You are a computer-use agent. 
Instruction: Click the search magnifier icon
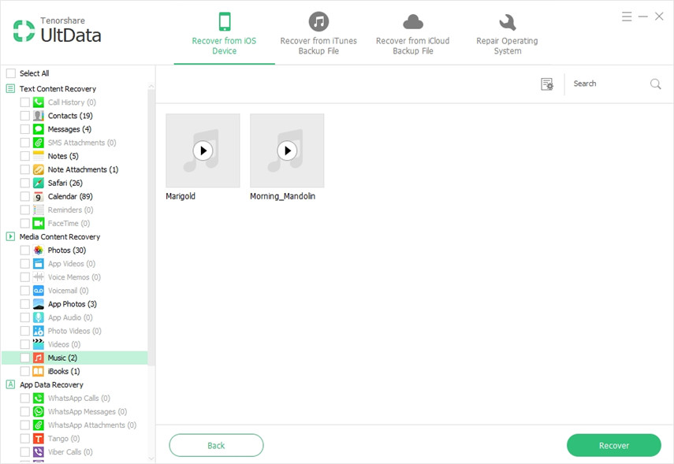click(x=655, y=84)
